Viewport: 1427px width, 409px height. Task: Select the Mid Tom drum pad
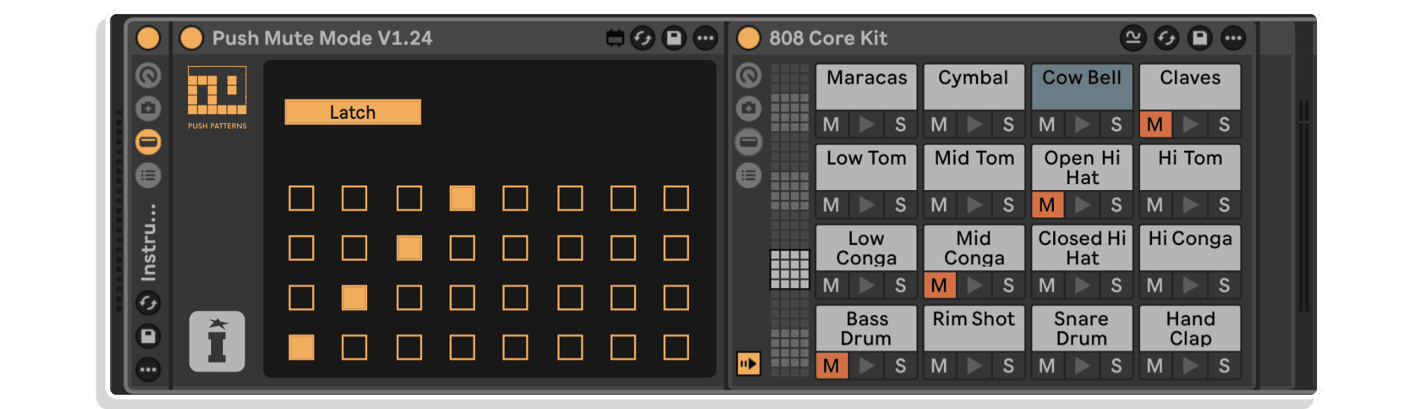tap(974, 168)
